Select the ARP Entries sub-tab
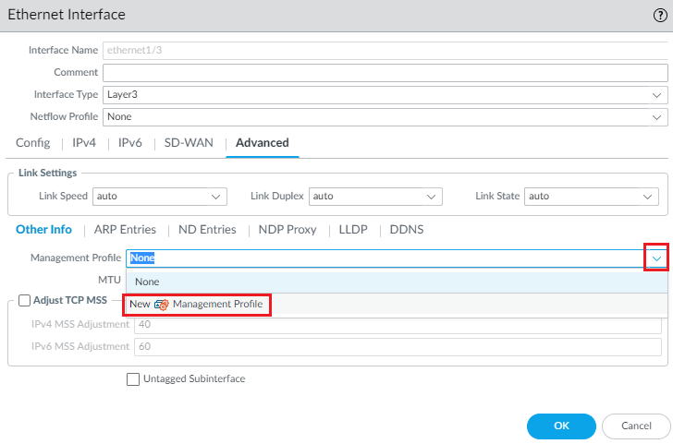Viewport: 673px width, 444px height. [x=125, y=230]
